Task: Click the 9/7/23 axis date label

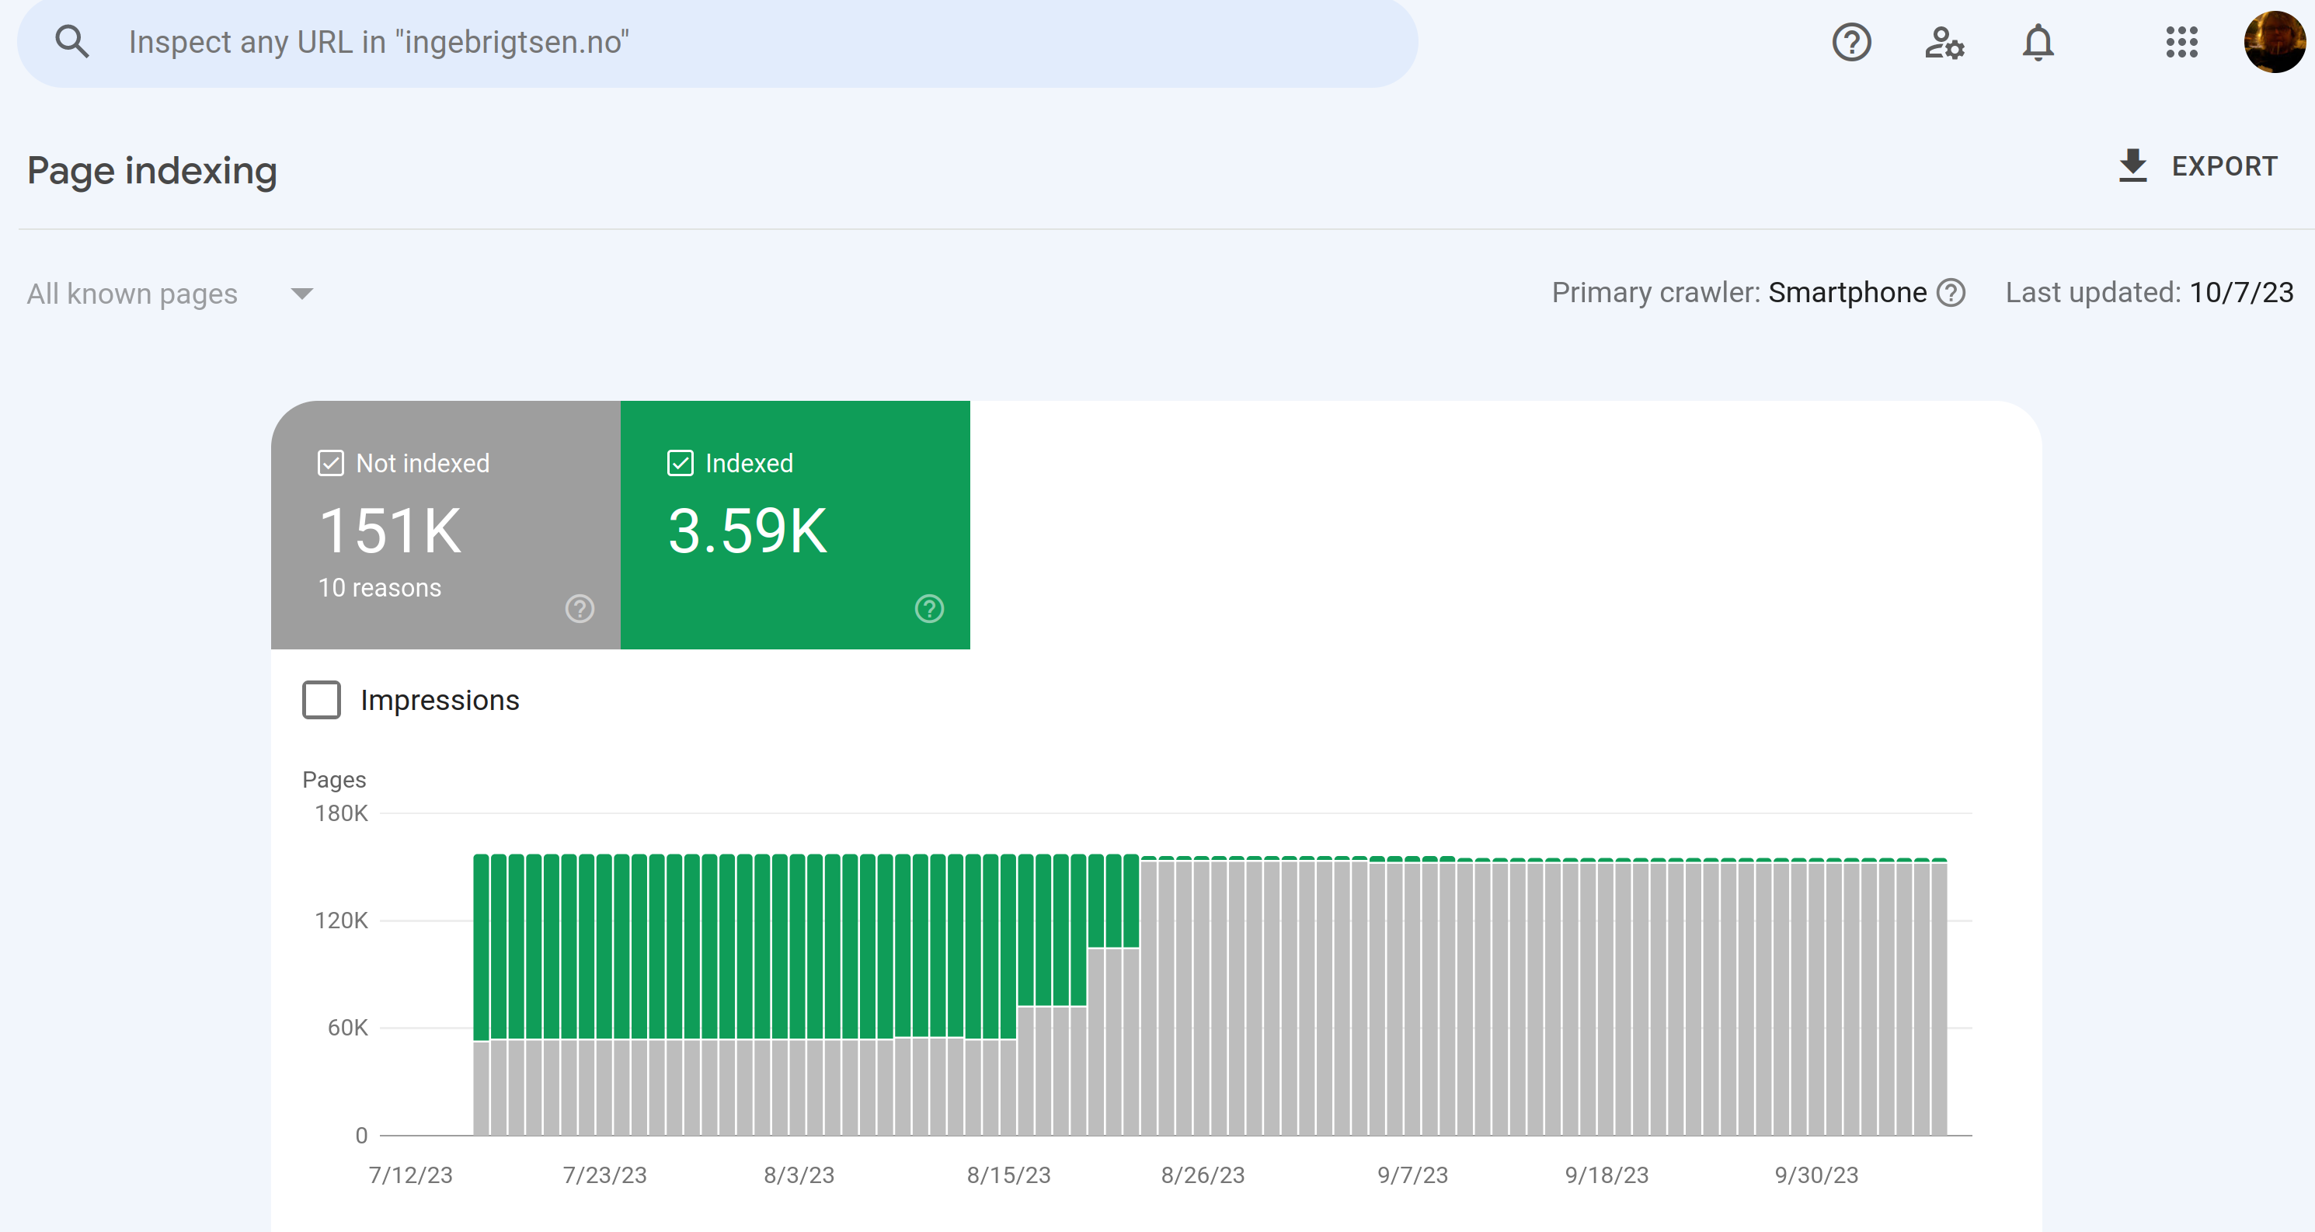Action: tap(1413, 1175)
